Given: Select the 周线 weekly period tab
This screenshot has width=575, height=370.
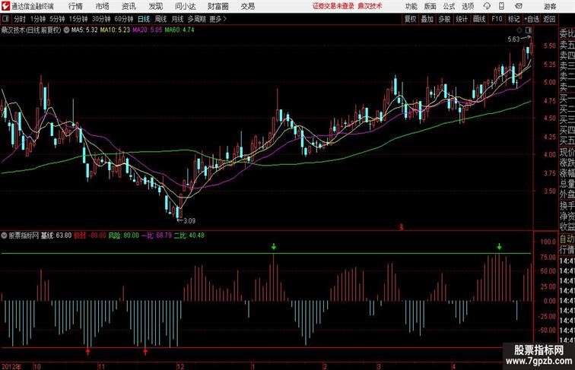Looking at the screenshot, I should tap(160, 19).
